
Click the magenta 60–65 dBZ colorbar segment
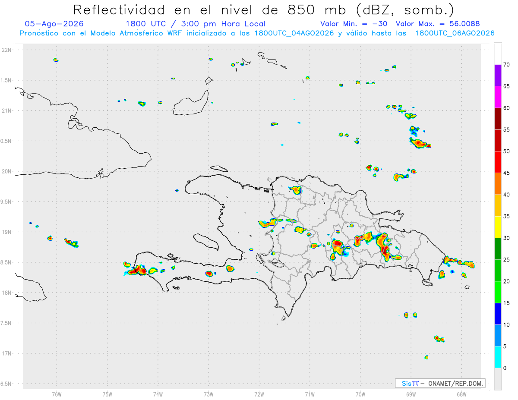[498, 97]
